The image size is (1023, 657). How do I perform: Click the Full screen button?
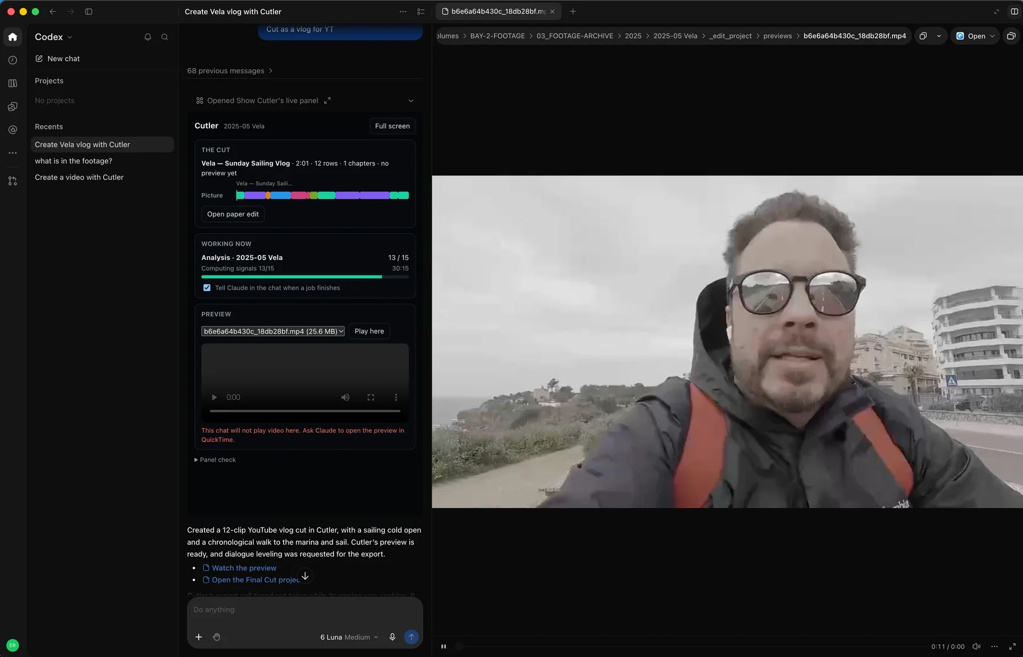tap(392, 126)
